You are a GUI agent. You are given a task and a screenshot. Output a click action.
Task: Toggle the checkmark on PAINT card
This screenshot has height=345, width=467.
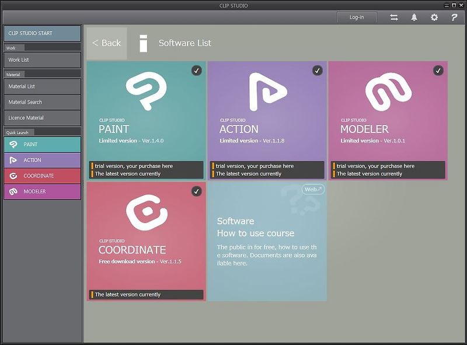point(197,71)
